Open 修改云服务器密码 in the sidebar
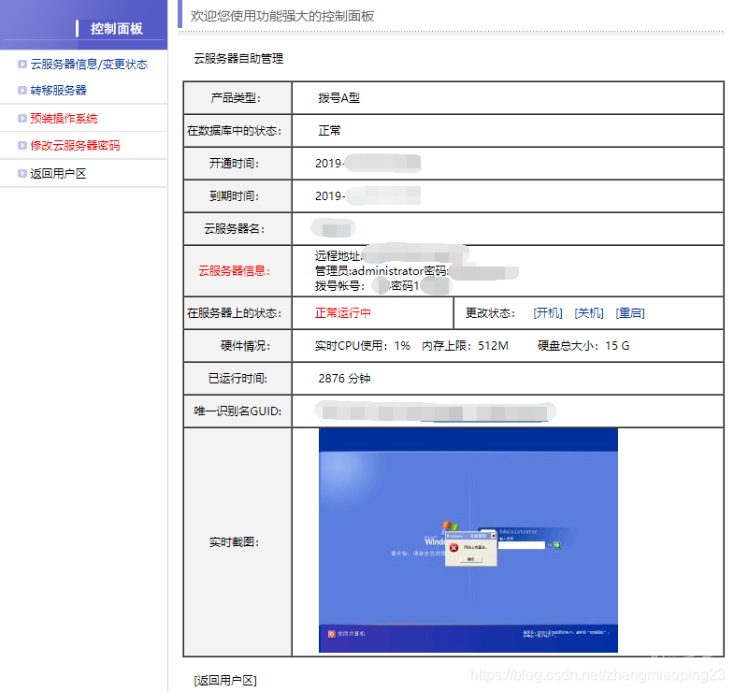The image size is (734, 692). 75,145
